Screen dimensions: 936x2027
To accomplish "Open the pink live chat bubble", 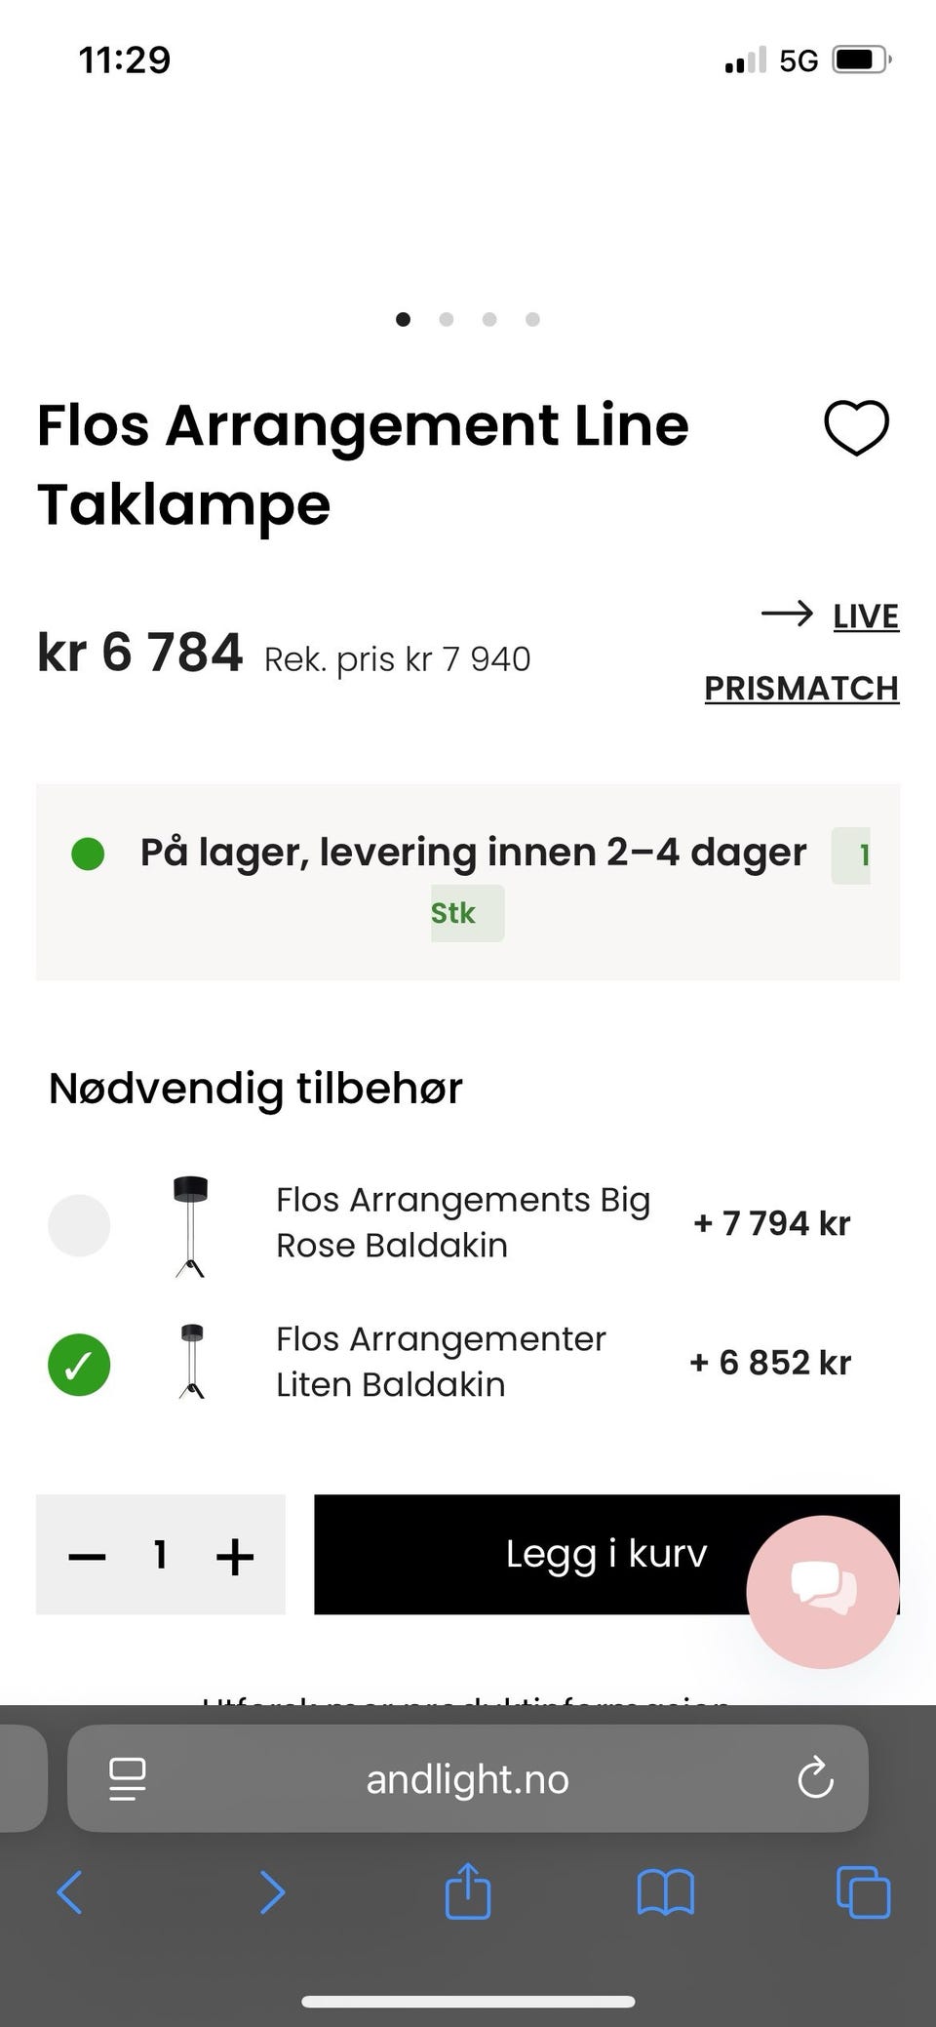I will tap(822, 1592).
